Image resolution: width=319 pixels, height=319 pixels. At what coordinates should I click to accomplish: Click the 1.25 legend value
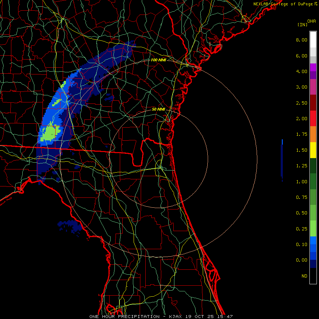coord(302,166)
